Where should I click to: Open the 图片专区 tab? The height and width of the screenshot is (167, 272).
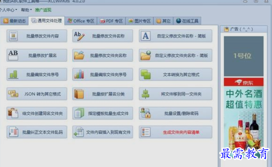tap(139, 21)
